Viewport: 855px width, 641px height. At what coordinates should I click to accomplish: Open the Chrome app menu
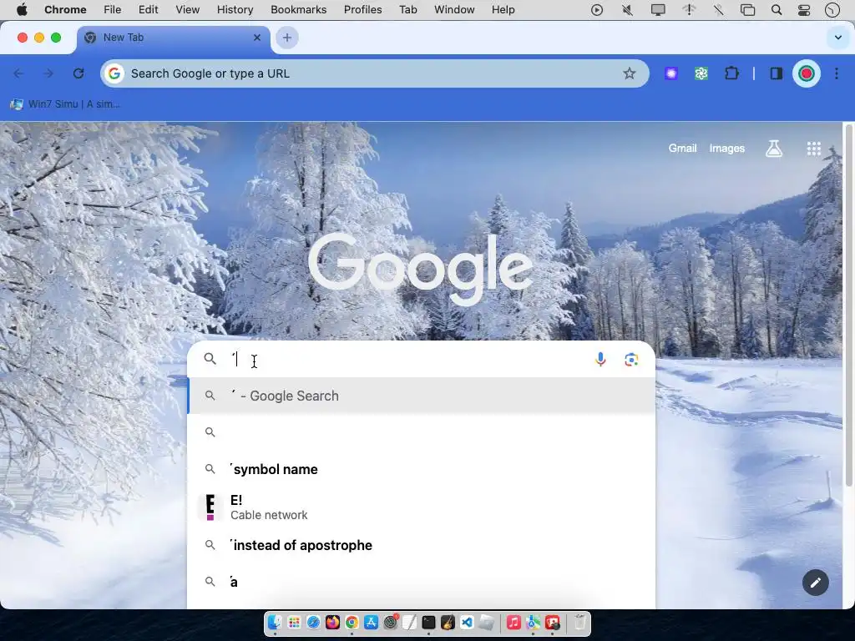65,10
